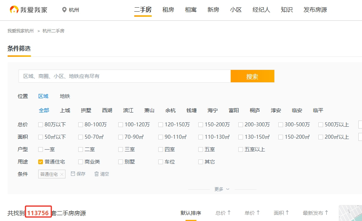Open the 租房 navigation tab
The width and height of the screenshot is (362, 221).
[x=168, y=10]
